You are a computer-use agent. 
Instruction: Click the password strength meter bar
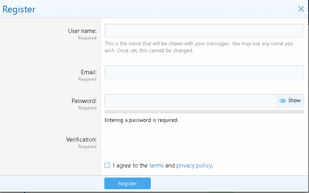(204, 112)
